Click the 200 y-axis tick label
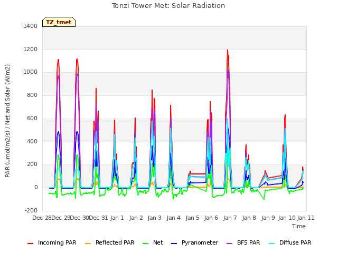338x253 pixels. pyautogui.click(x=32, y=164)
